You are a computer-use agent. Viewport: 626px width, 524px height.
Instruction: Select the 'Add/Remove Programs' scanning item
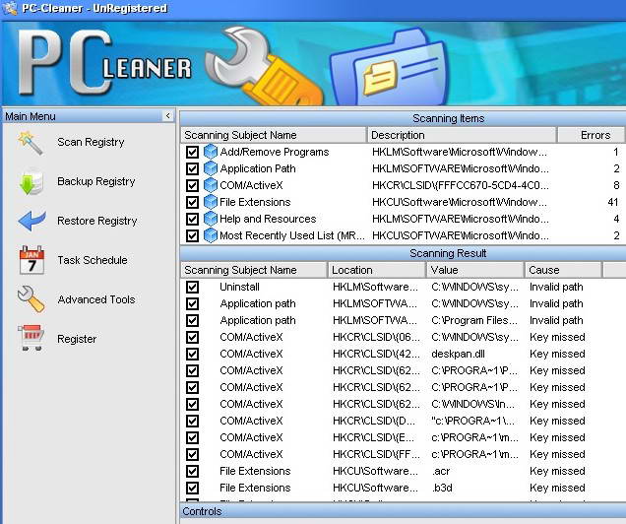tap(275, 152)
